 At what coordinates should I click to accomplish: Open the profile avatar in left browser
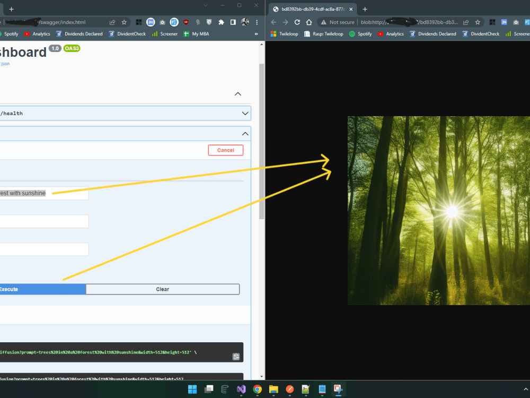pyautogui.click(x=245, y=22)
